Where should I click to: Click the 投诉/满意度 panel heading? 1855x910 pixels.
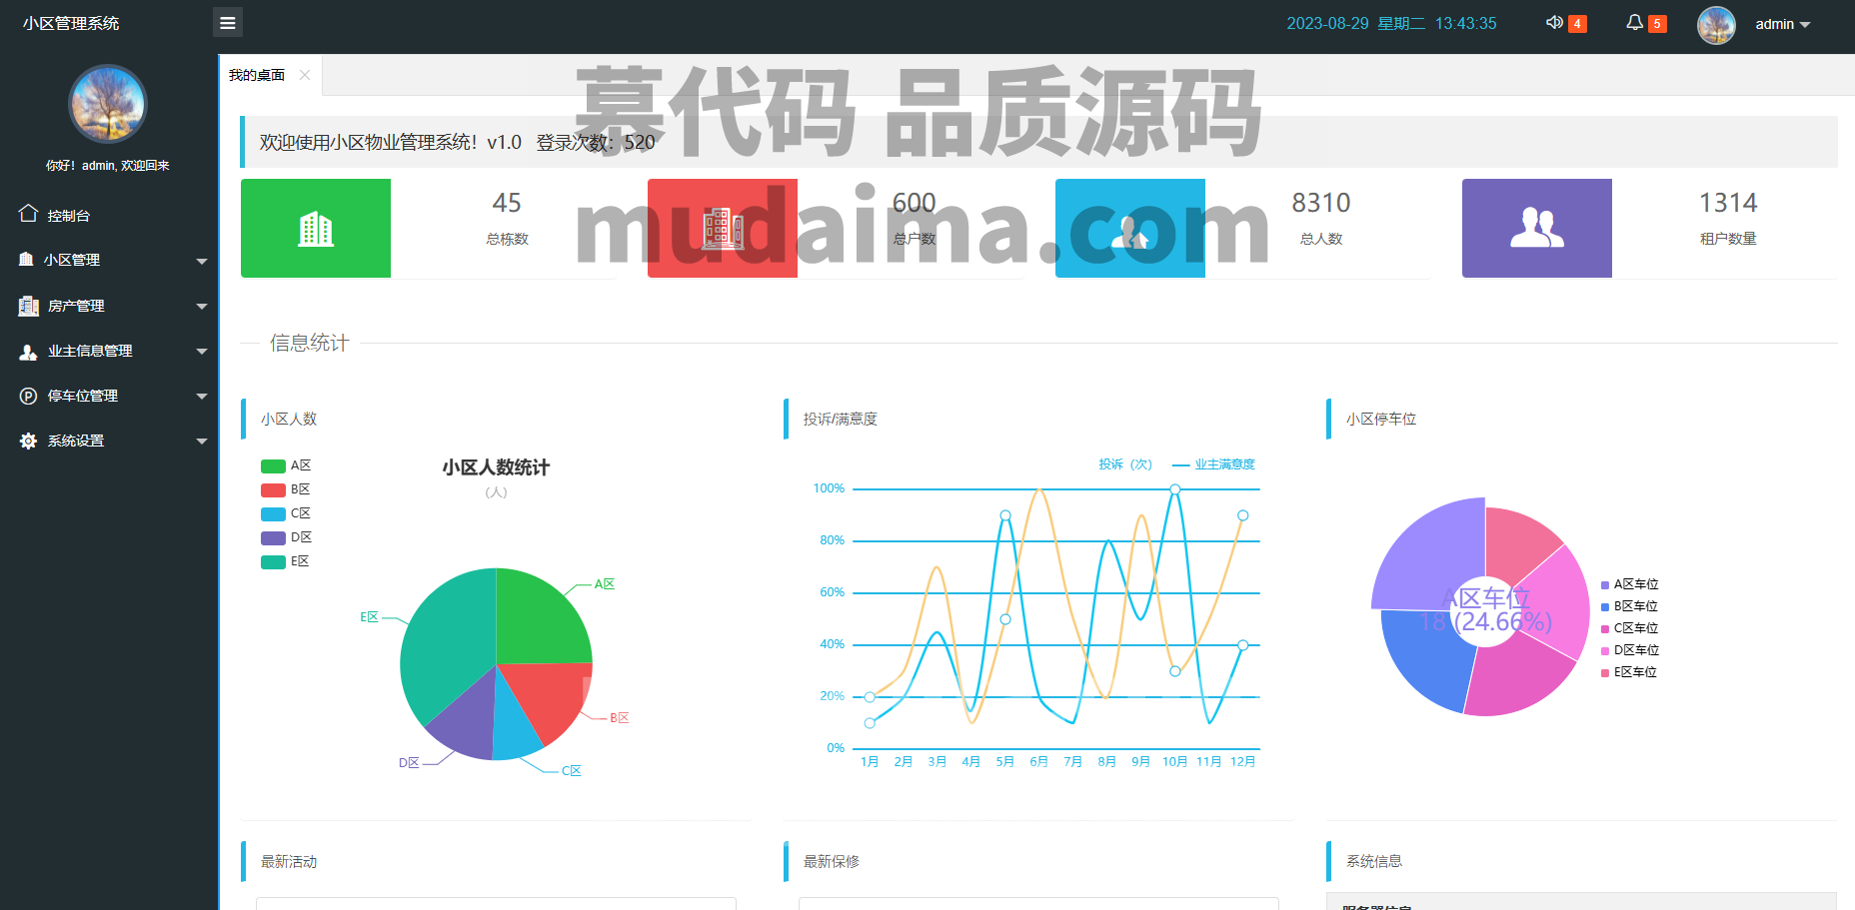pyautogui.click(x=841, y=419)
